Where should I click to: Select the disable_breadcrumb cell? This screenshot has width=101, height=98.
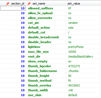point(46,37)
